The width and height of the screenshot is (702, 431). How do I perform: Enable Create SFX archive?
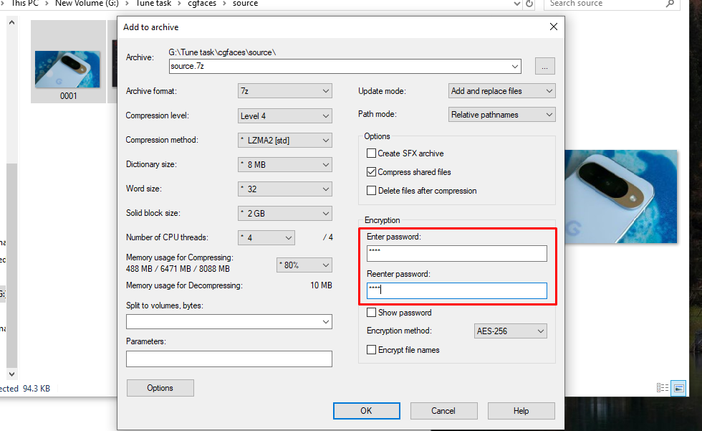371,153
